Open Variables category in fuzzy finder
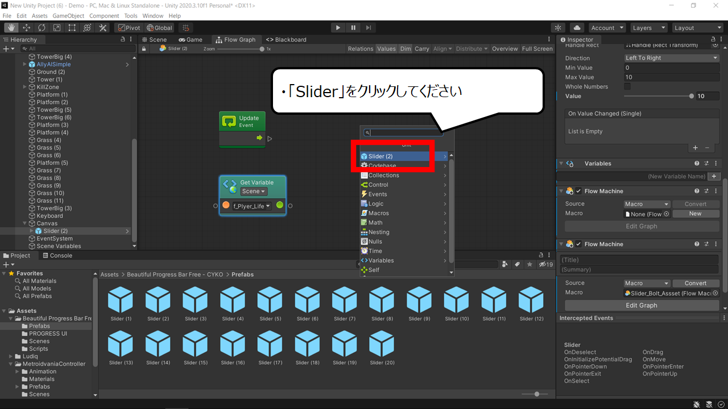 coord(404,260)
